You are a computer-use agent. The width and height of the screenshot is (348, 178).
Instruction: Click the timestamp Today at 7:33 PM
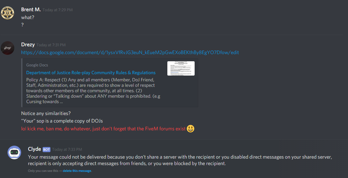tap(67, 149)
